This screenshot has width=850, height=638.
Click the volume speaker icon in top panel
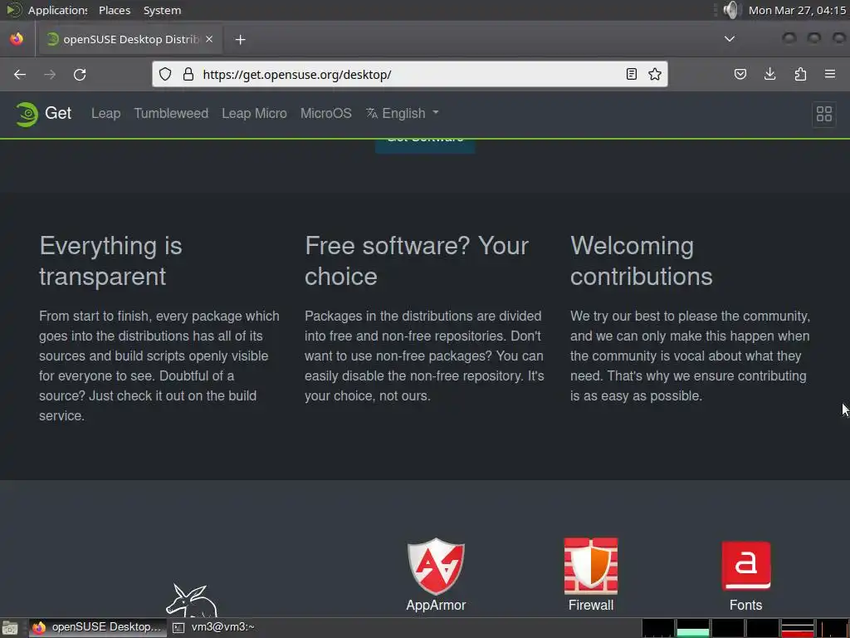coord(730,10)
